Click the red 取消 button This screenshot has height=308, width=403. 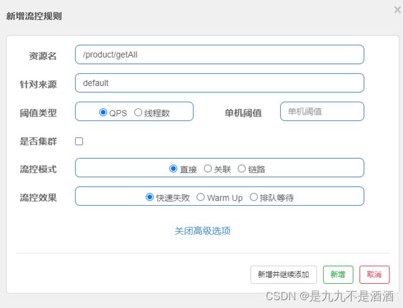point(374,275)
